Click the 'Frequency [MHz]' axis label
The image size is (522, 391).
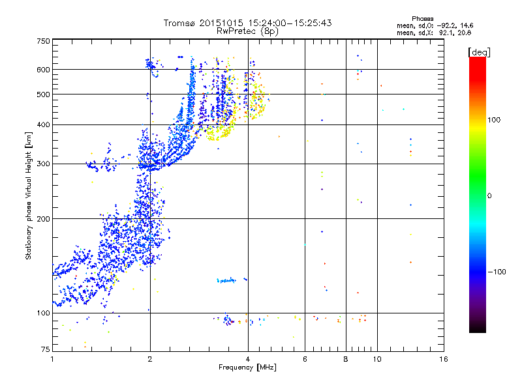pyautogui.click(x=247, y=368)
